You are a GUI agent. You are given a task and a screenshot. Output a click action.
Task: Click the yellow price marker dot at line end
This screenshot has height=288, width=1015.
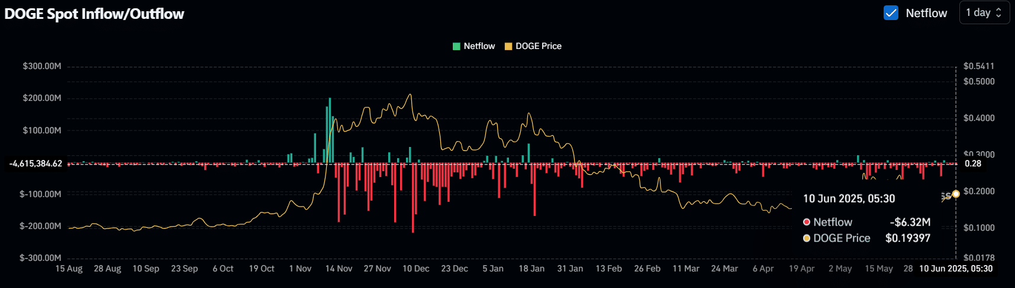pyautogui.click(x=956, y=194)
